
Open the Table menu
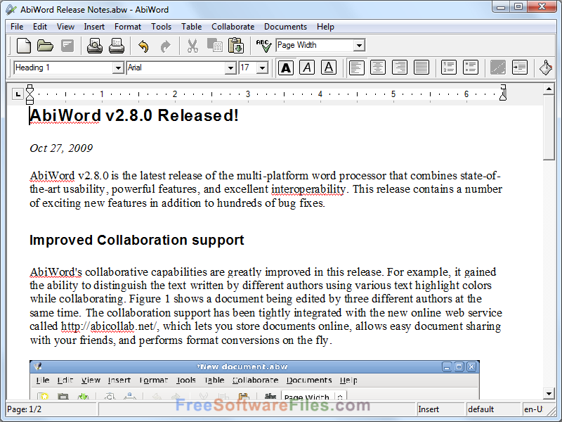191,27
